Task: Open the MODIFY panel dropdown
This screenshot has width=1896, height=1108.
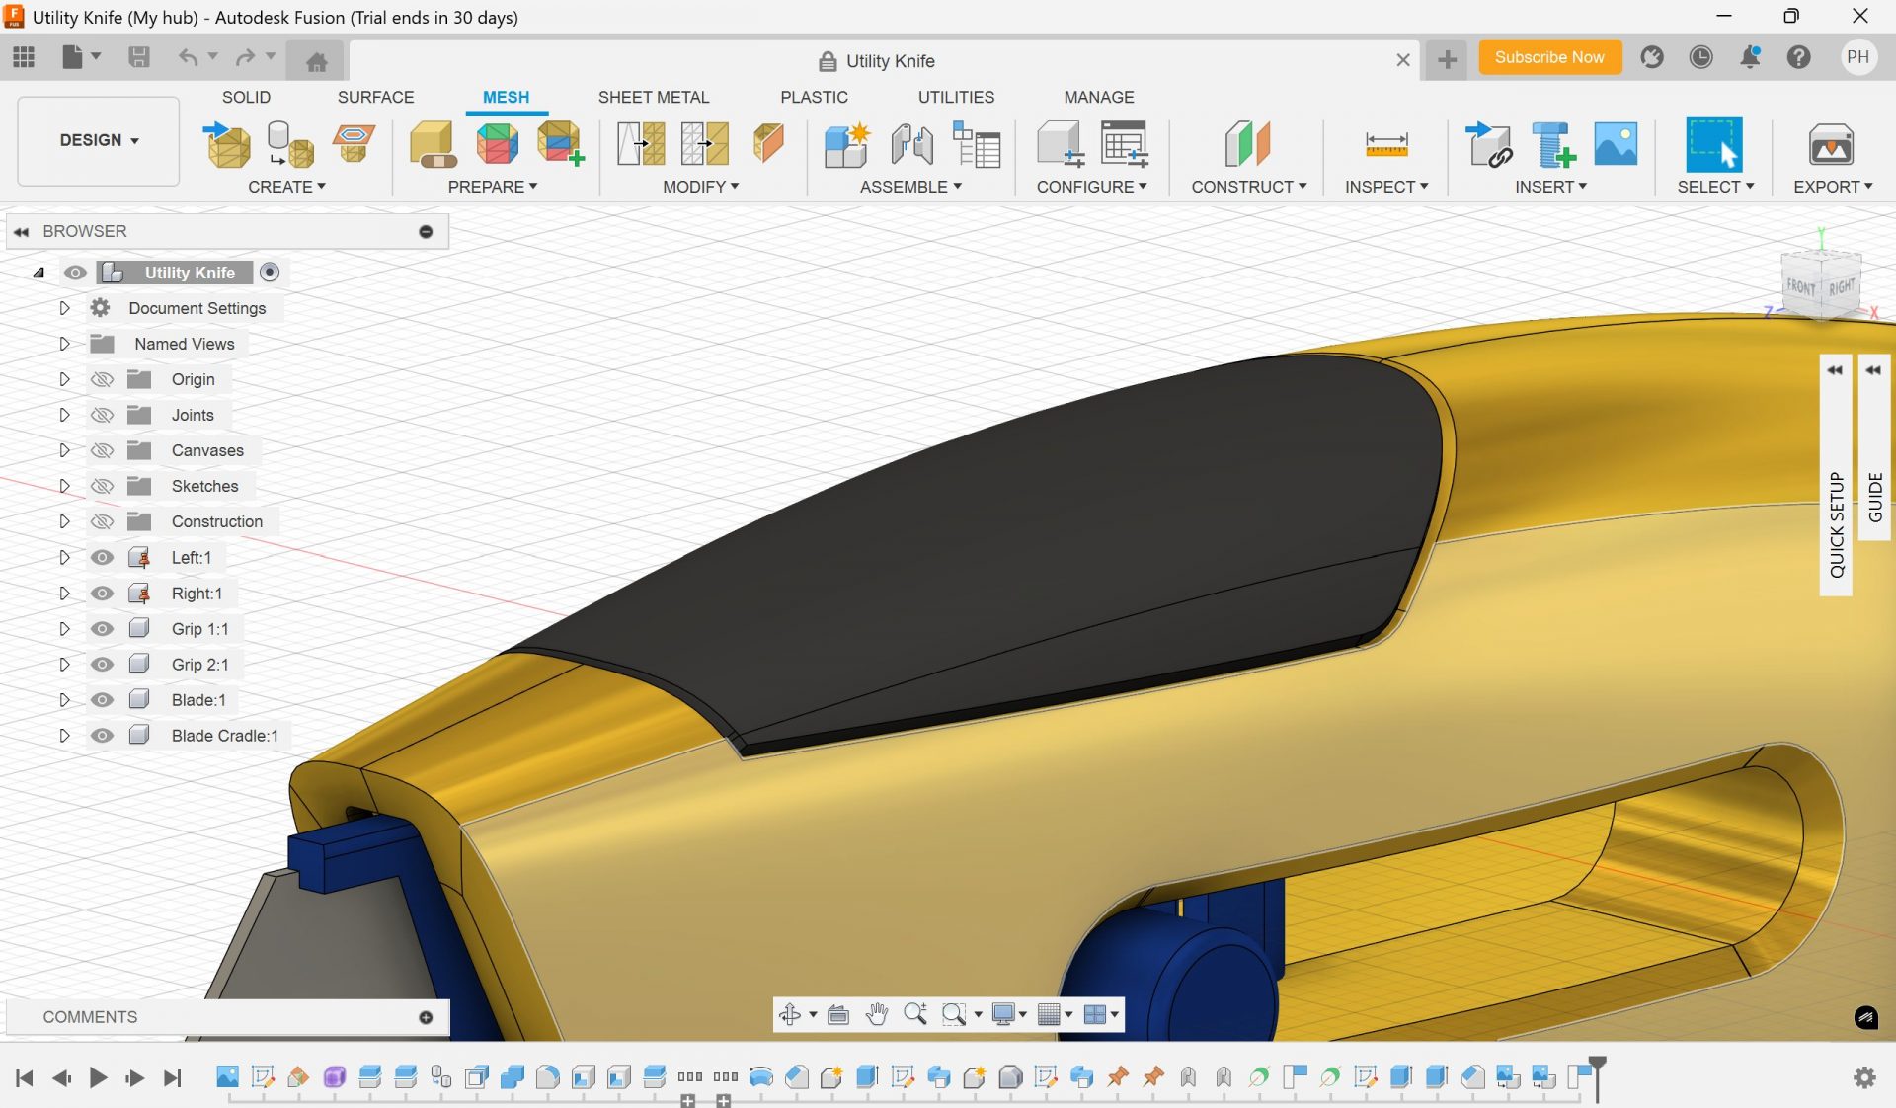Action: [x=701, y=186]
